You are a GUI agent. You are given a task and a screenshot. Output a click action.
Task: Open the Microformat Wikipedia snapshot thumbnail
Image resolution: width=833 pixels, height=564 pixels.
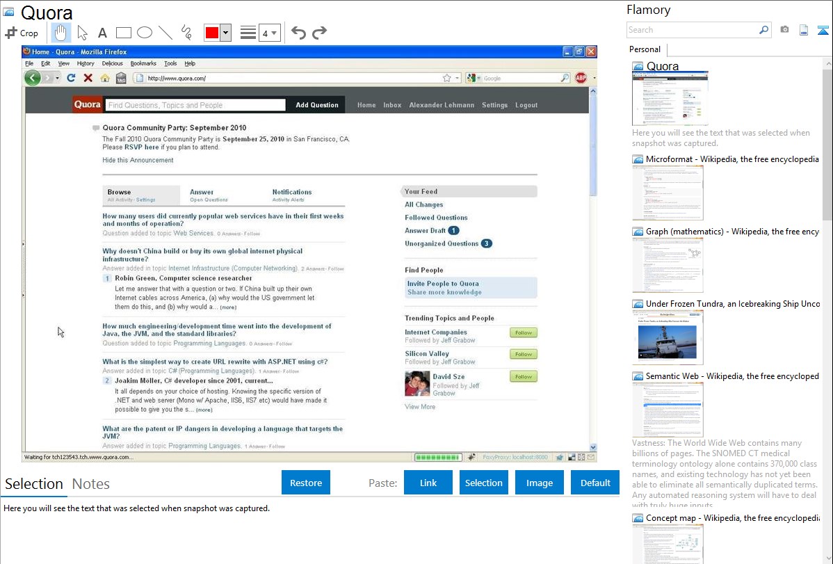point(668,193)
